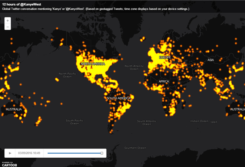Click the Southern Ocean label
The image size is (245, 167).
coord(135,148)
